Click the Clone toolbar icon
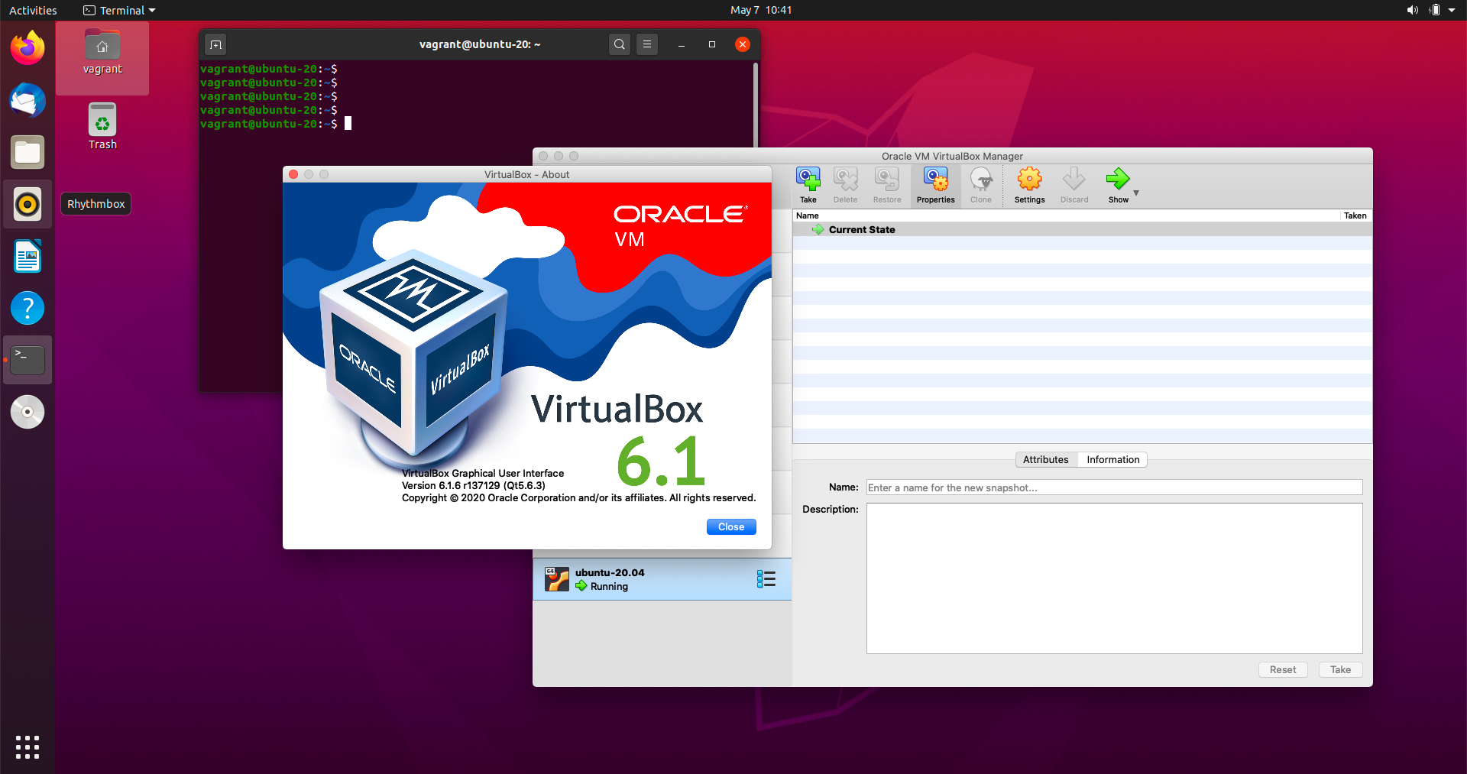1467x774 pixels. [981, 186]
